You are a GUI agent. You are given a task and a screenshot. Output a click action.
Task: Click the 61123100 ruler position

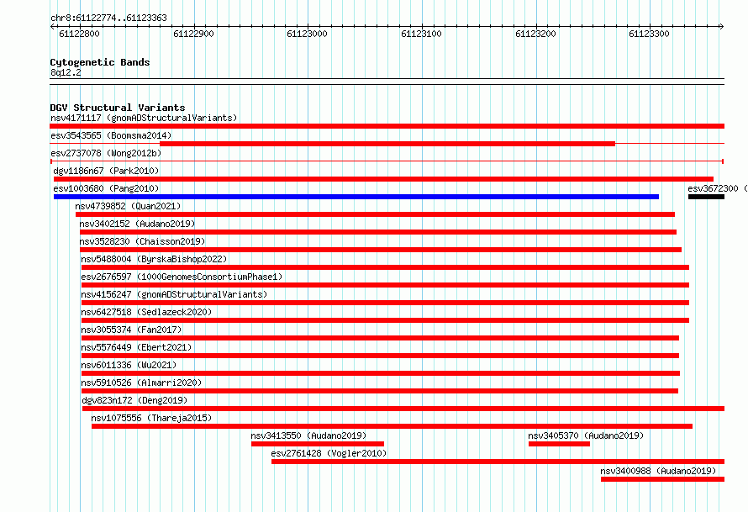pyautogui.click(x=421, y=34)
